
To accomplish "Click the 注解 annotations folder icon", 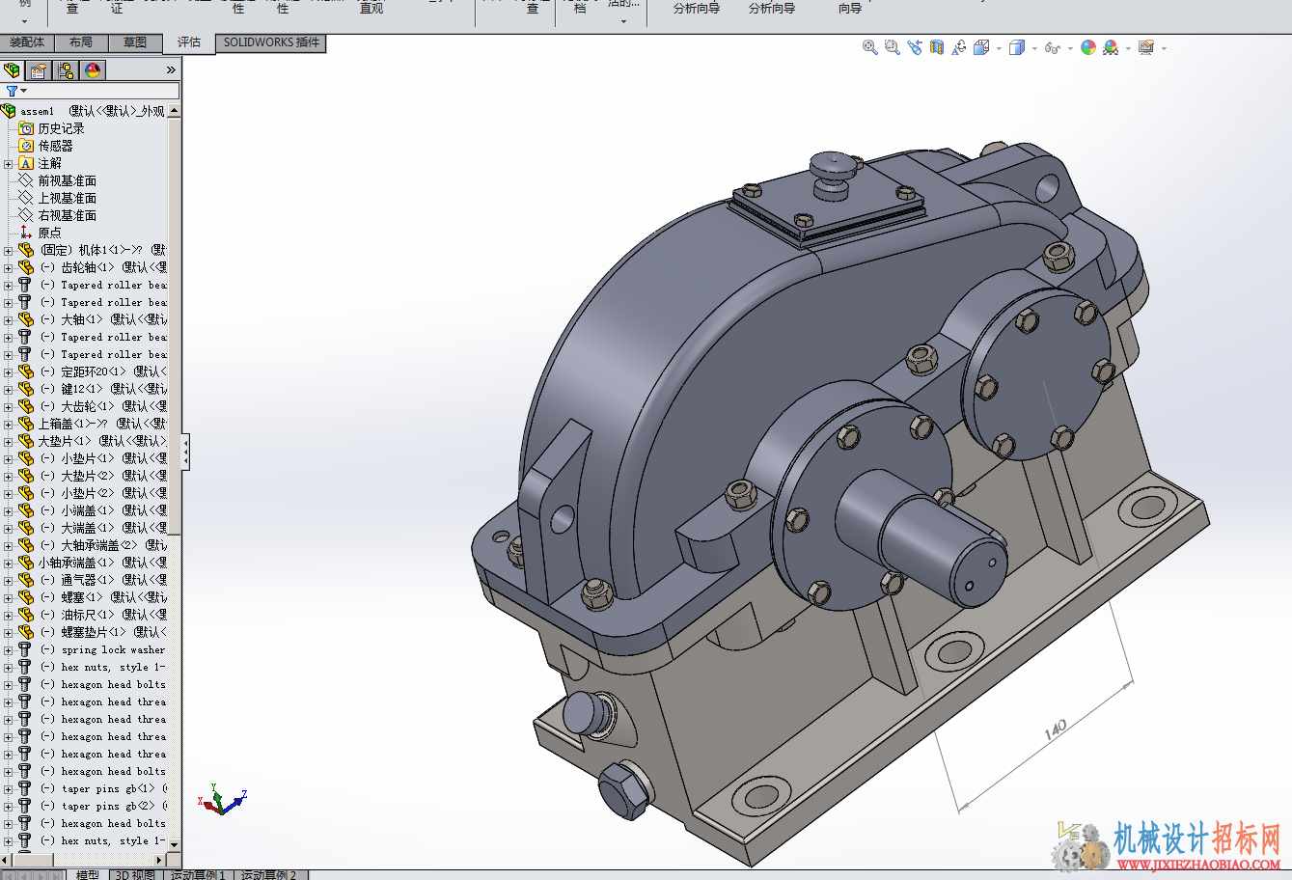I will click(x=26, y=163).
